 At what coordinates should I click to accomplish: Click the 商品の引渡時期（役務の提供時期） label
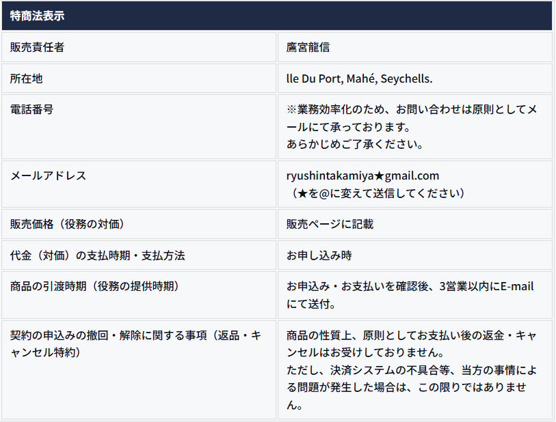pyautogui.click(x=94, y=286)
